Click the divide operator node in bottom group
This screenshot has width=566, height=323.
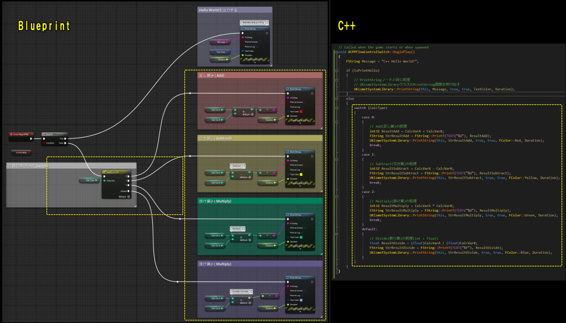[241, 299]
